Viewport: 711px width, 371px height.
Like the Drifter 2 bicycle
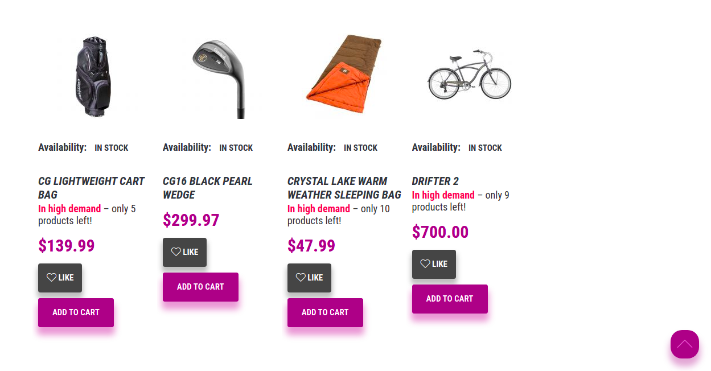pos(434,264)
